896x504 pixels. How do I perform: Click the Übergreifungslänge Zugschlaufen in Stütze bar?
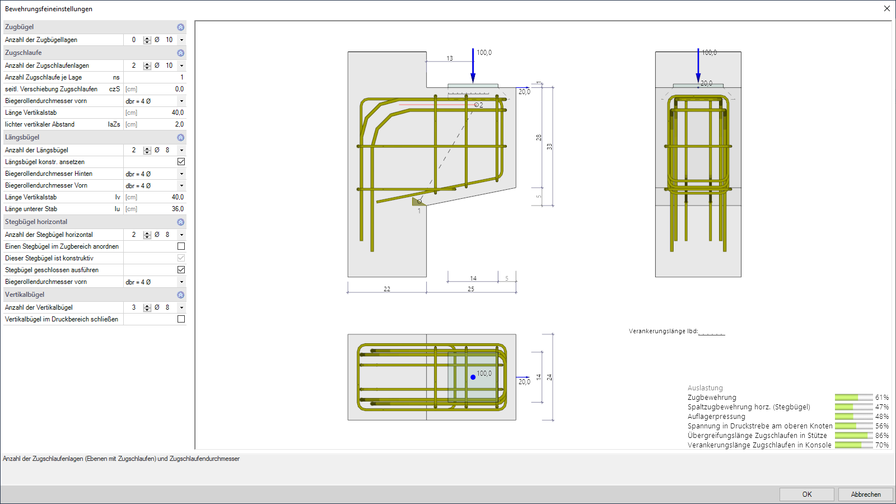point(853,436)
